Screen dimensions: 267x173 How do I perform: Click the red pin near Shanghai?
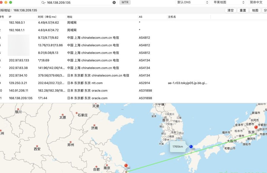click(126, 166)
